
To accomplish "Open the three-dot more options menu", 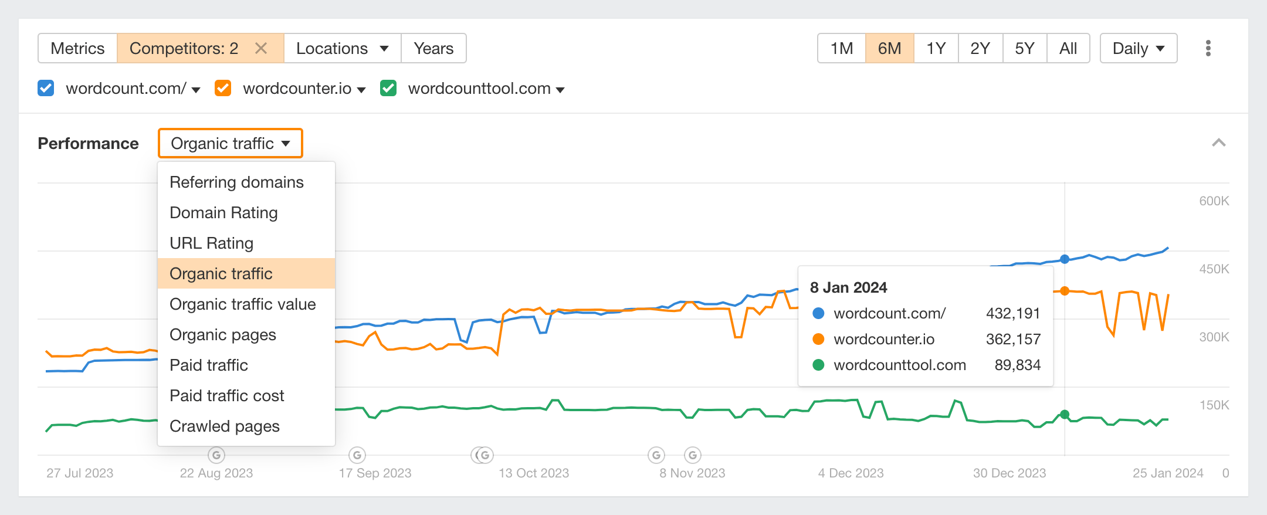I will pos(1208,48).
